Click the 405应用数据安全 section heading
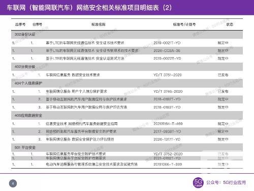Image resolution: width=254 pixels, height=191 pixels. tap(28, 116)
